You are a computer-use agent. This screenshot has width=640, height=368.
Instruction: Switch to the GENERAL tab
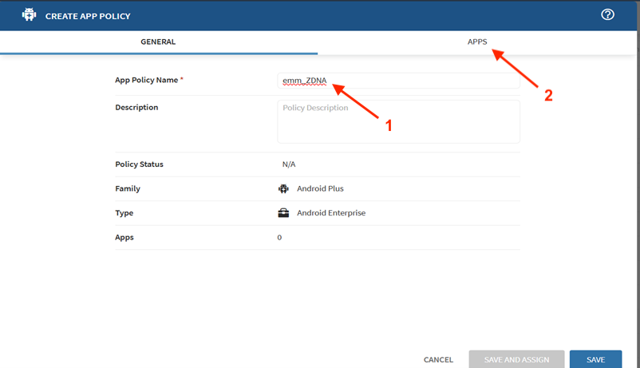[x=158, y=42]
